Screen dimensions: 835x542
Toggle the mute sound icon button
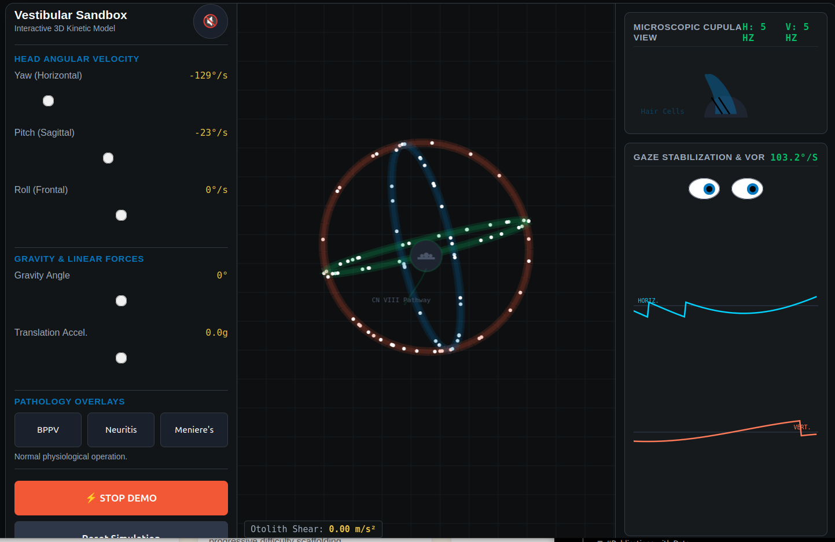click(210, 21)
